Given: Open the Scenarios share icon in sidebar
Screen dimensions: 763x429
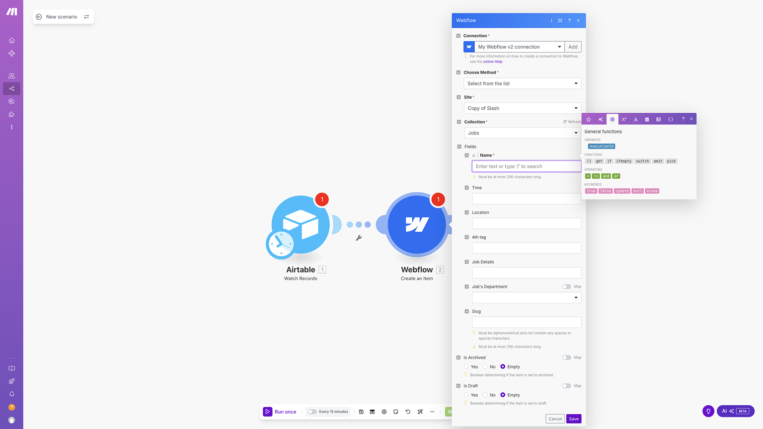Looking at the screenshot, I should coord(11,88).
